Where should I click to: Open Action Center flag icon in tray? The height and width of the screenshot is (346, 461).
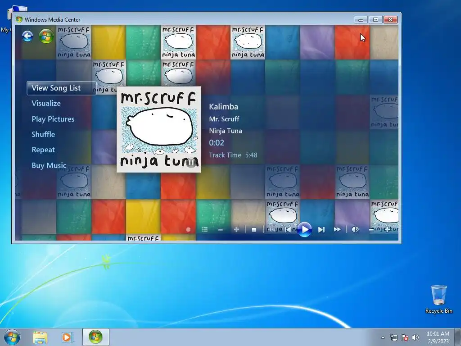click(x=405, y=337)
